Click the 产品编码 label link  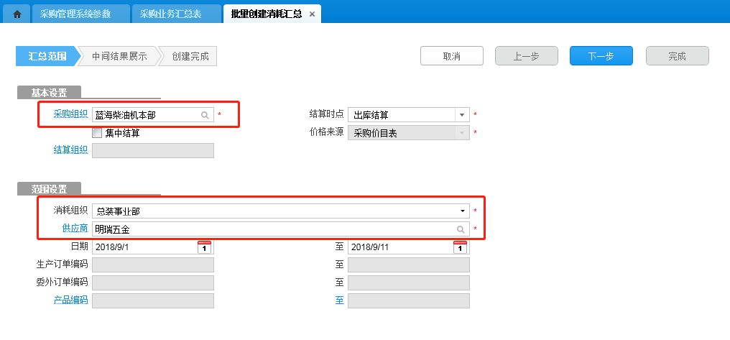(70, 300)
